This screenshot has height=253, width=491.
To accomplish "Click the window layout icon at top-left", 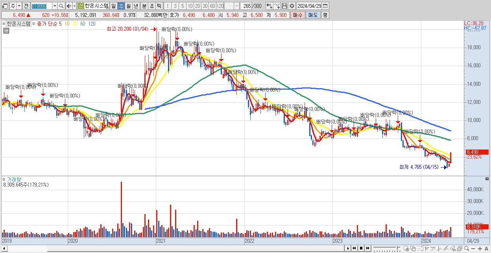I will pyautogui.click(x=5, y=6).
